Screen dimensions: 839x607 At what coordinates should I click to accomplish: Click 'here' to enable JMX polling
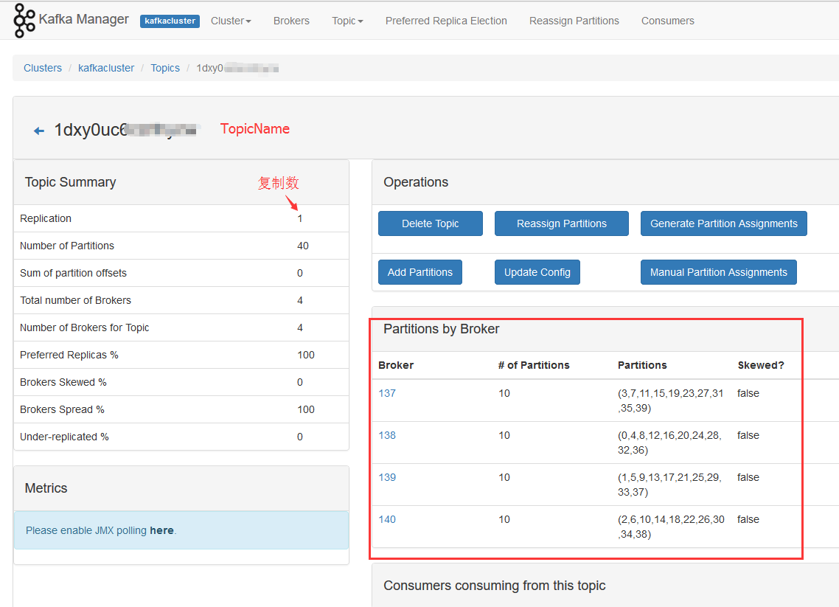point(161,530)
